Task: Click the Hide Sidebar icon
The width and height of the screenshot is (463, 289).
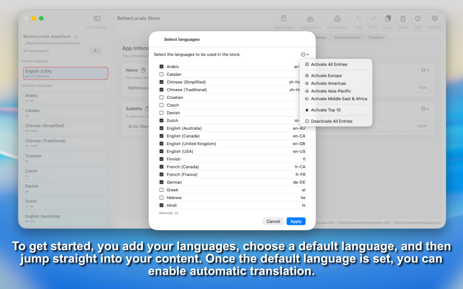Action: pos(97,19)
